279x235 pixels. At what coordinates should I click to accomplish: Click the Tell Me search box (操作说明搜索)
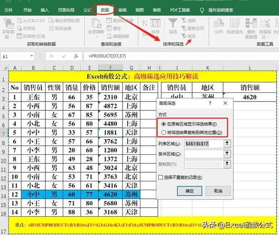tap(221, 10)
